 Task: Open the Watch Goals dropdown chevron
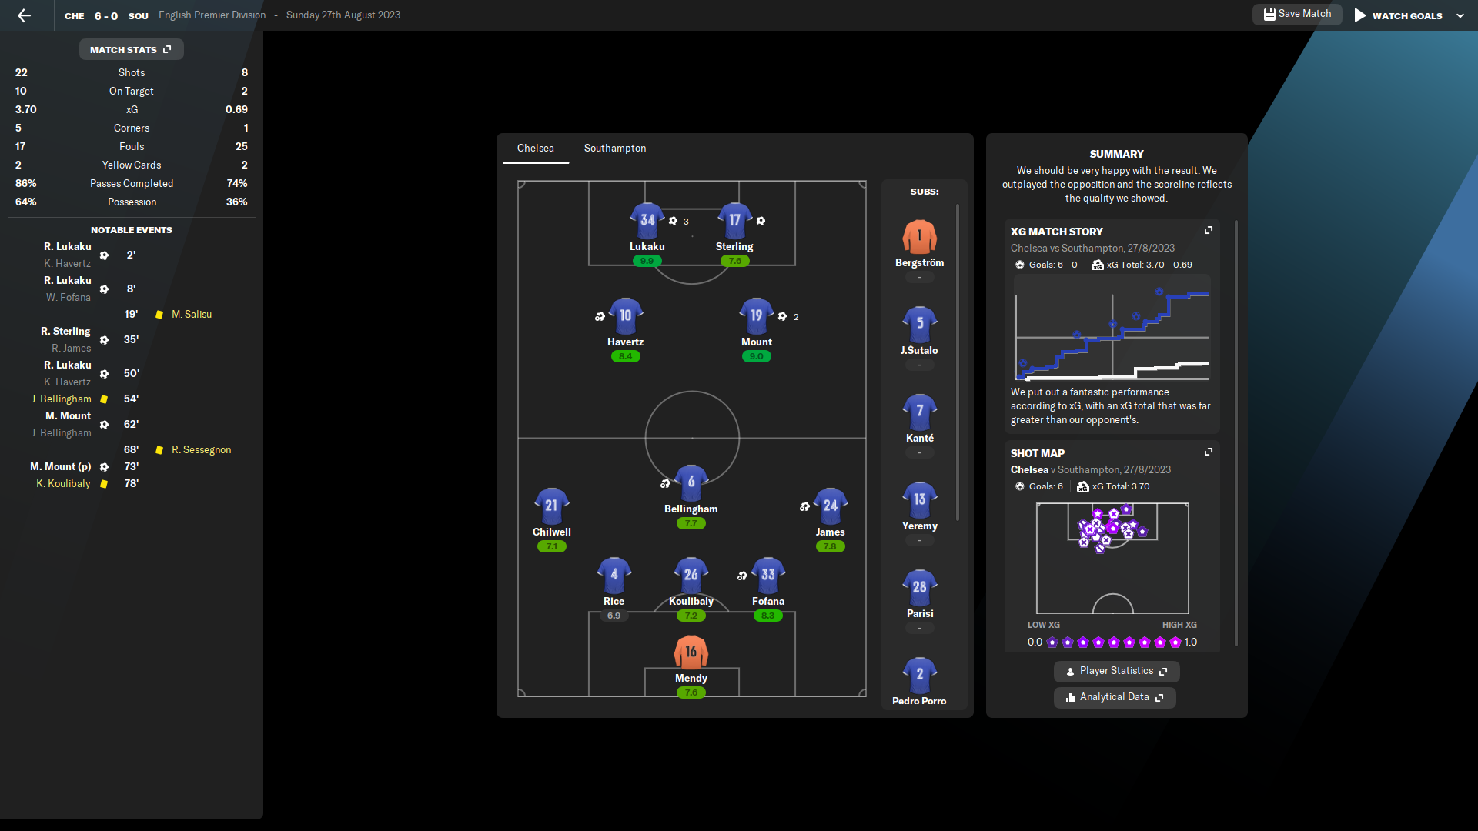(x=1460, y=15)
